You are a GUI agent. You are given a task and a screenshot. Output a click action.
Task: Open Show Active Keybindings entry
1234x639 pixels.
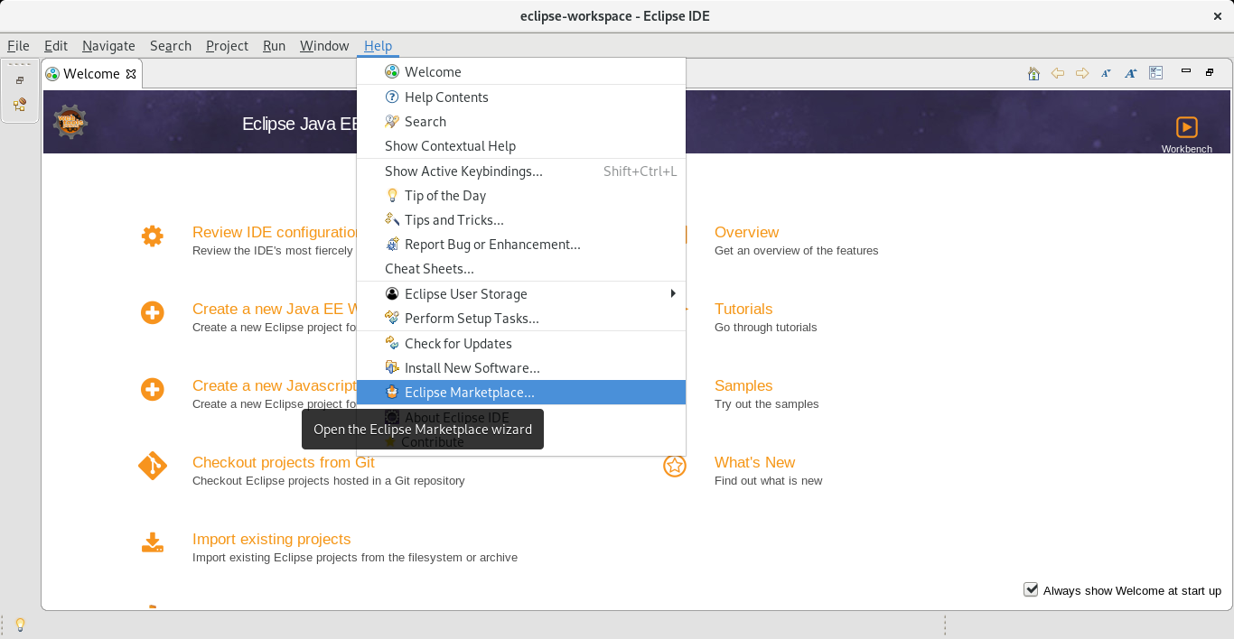click(x=521, y=171)
